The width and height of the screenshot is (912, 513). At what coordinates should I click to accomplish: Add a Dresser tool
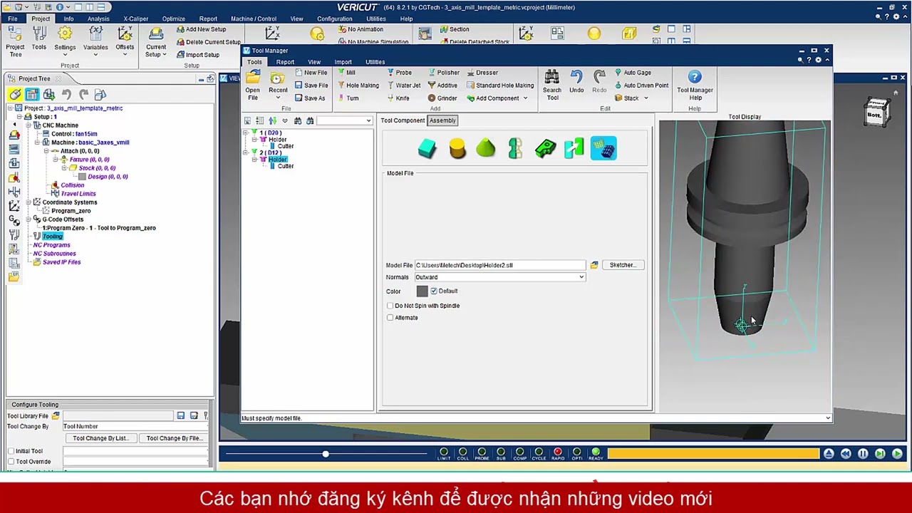pos(482,73)
